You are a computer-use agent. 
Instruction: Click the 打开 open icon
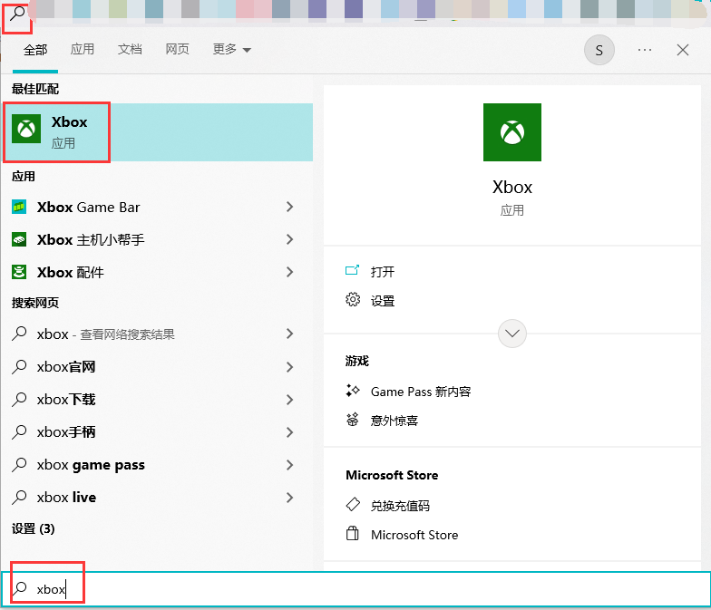[353, 271]
